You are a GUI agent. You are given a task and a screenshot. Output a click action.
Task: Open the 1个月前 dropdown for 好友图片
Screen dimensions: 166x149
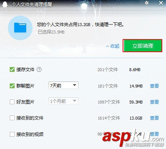pyautogui.click(x=64, y=101)
